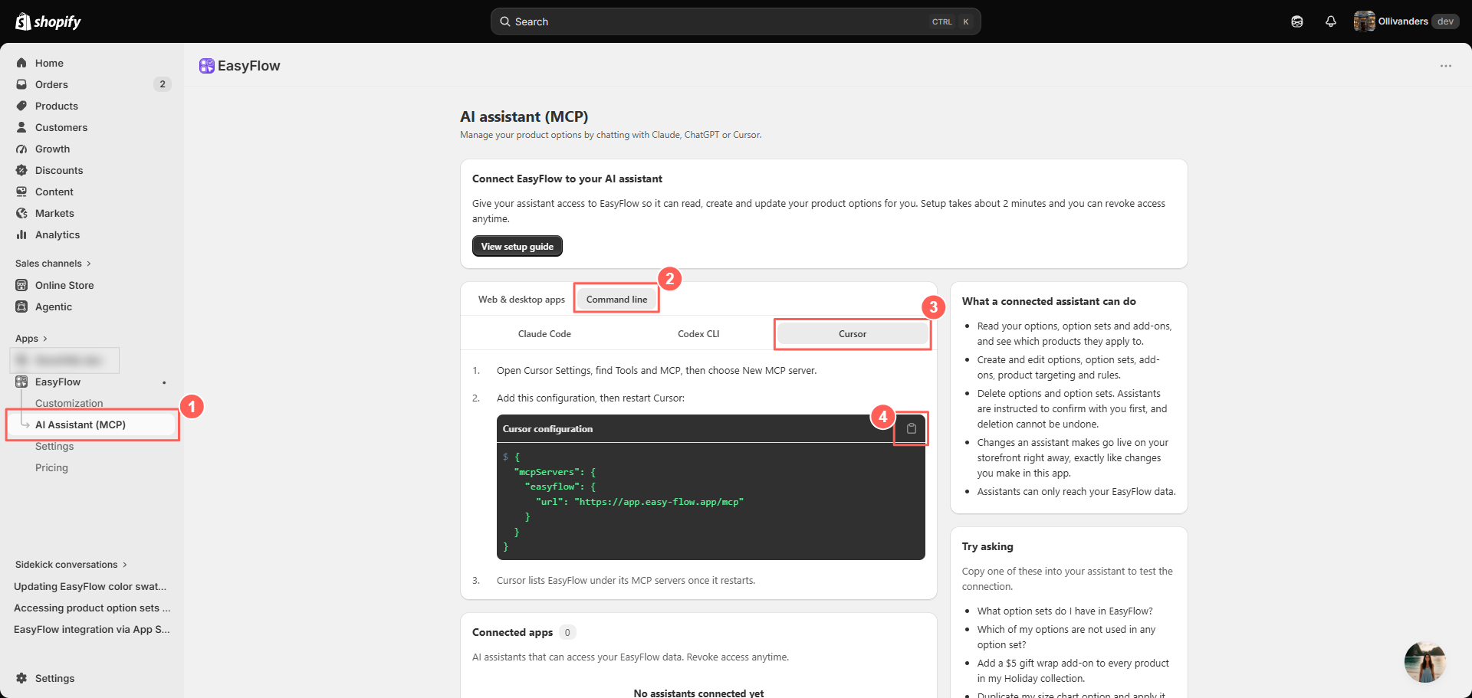This screenshot has width=1472, height=698.
Task: Click the AI assistant (MCP) heading
Action: 524,116
